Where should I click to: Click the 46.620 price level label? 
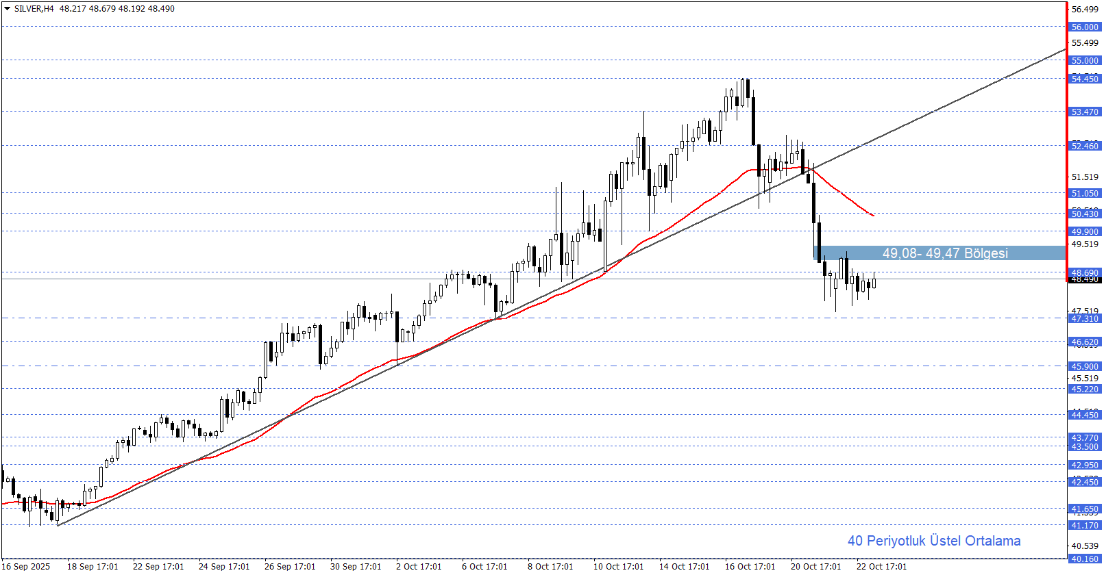point(1085,342)
